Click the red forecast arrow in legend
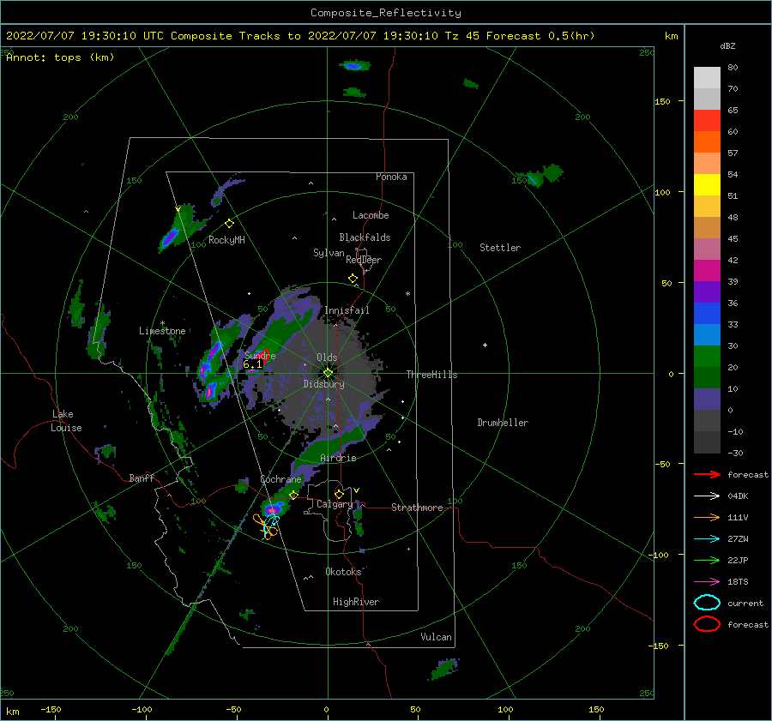Image resolution: width=772 pixels, height=721 pixels. [x=707, y=474]
